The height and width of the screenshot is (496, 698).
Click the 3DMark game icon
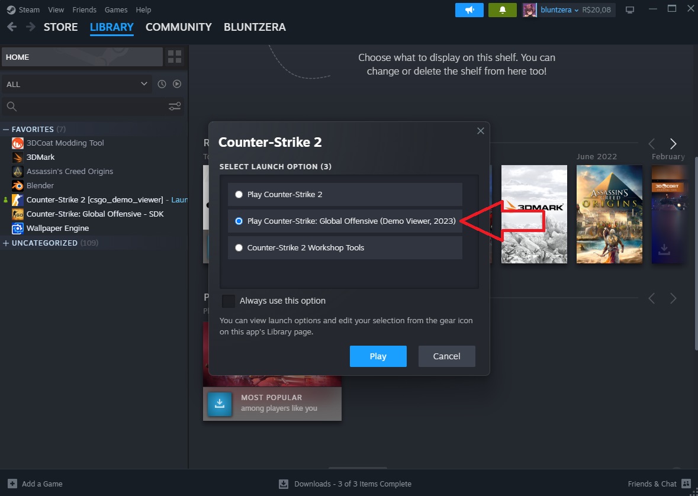(17, 157)
